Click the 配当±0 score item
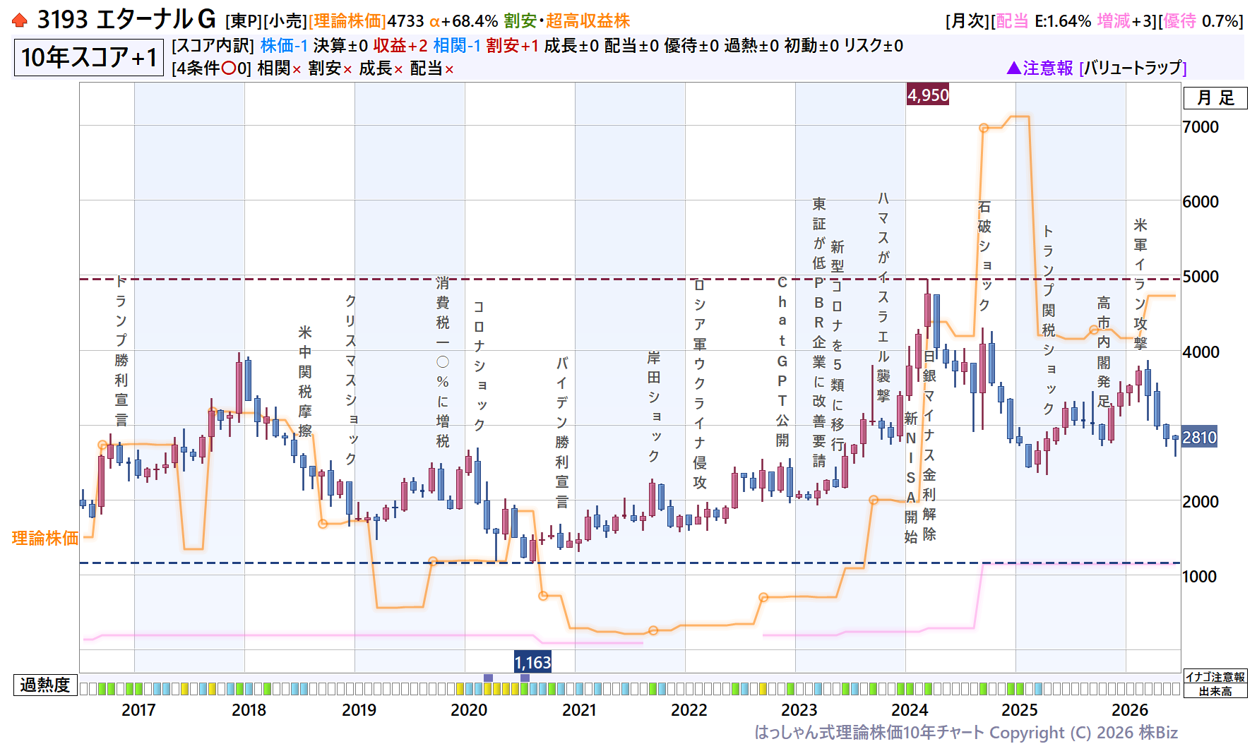Viewport: 1257px width, 744px height. point(631,46)
